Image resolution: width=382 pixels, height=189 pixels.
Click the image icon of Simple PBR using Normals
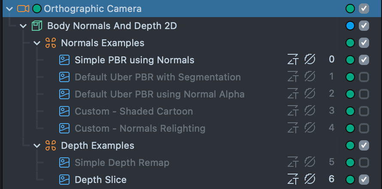click(64, 60)
